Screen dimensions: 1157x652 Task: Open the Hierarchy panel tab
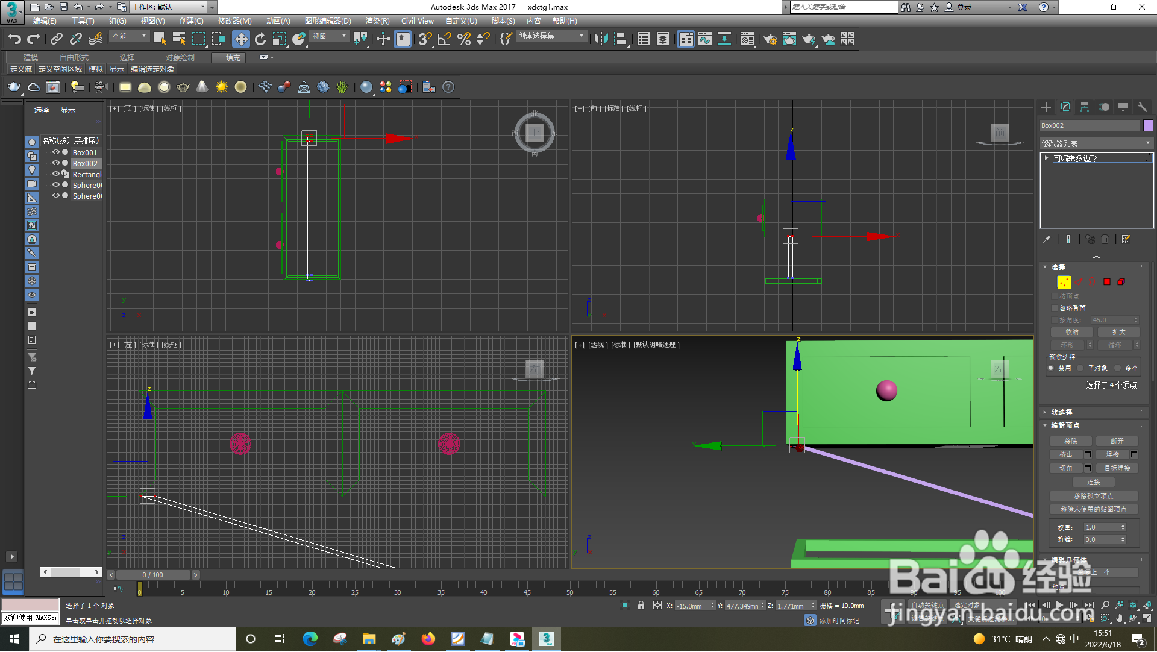1085,107
